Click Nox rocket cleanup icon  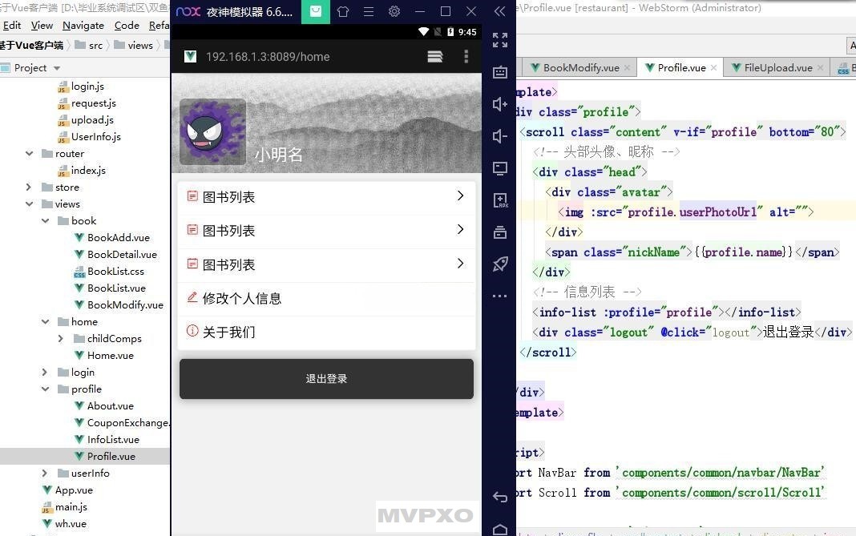pos(500,264)
